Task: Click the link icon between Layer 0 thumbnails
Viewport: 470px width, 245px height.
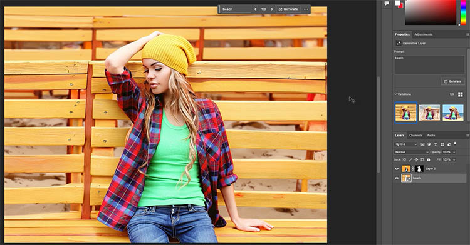Action: tap(413, 169)
